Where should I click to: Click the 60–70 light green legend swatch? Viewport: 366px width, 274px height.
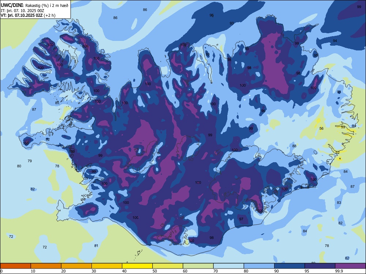coord(198,266)
